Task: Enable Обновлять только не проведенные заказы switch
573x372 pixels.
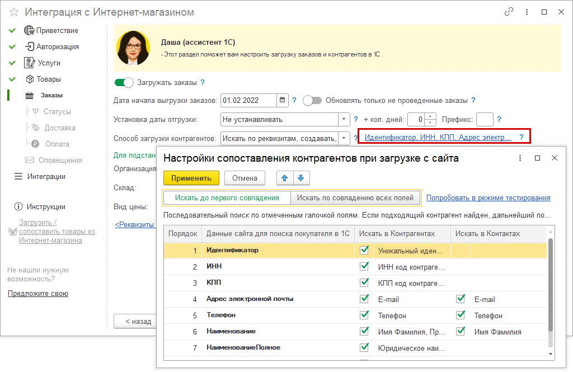Action: 312,101
